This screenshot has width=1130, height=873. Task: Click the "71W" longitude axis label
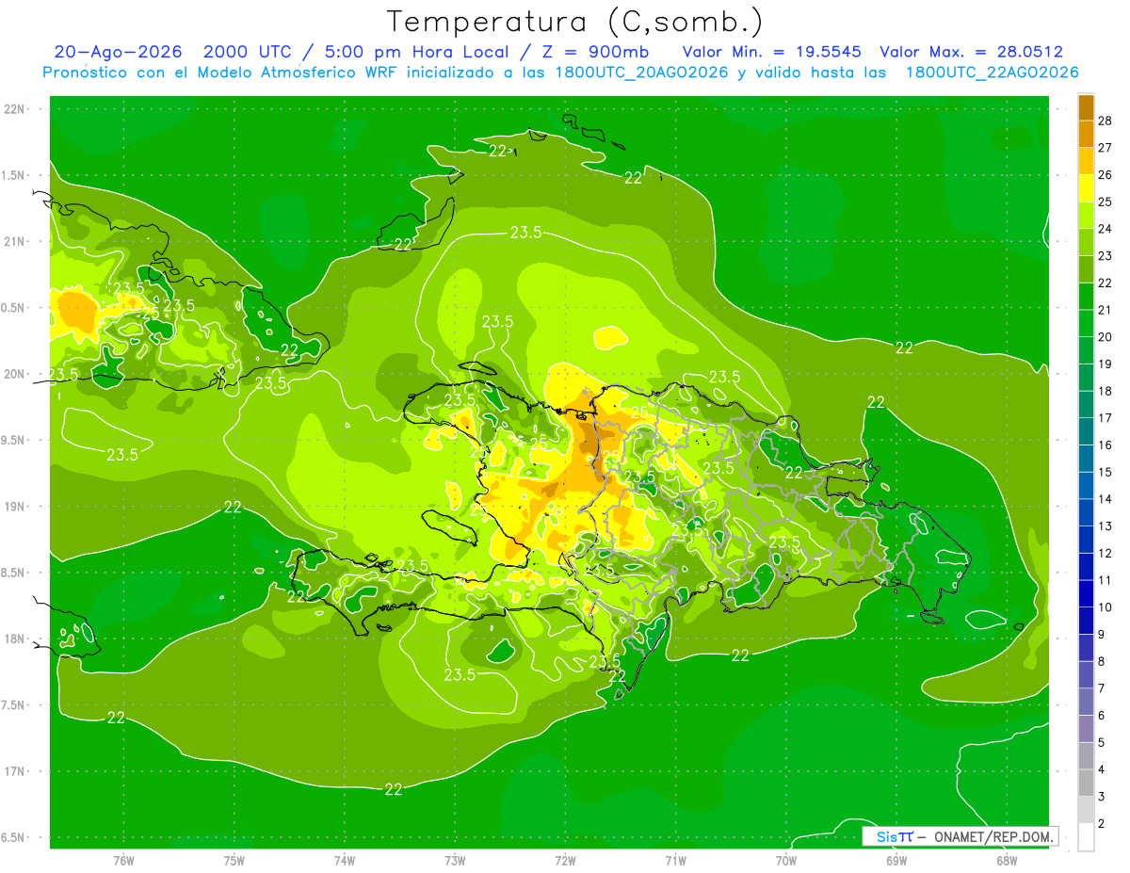pos(675,860)
